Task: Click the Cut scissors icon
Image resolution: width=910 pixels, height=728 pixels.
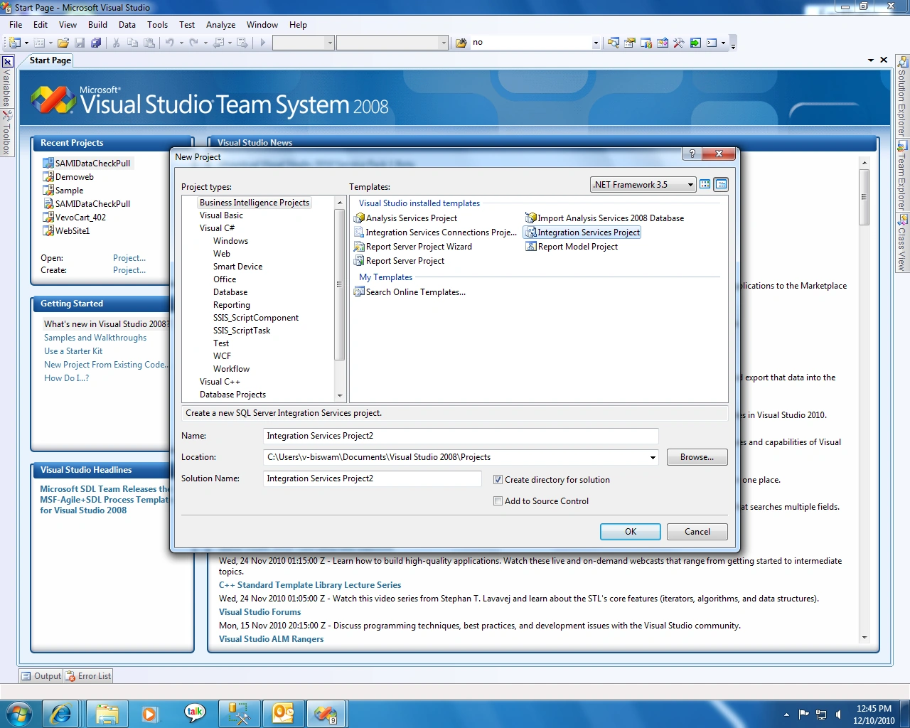Action: 116,43
